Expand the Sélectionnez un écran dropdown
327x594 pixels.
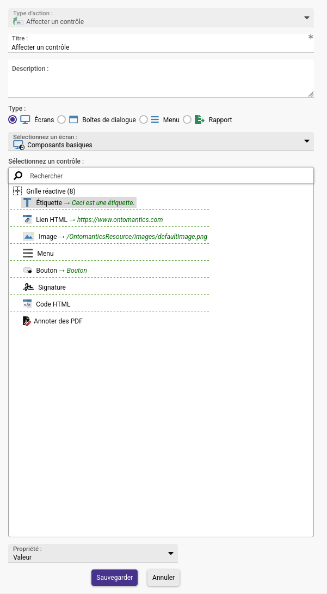pyautogui.click(x=161, y=141)
